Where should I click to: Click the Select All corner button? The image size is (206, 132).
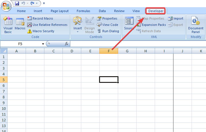click(x=4, y=51)
